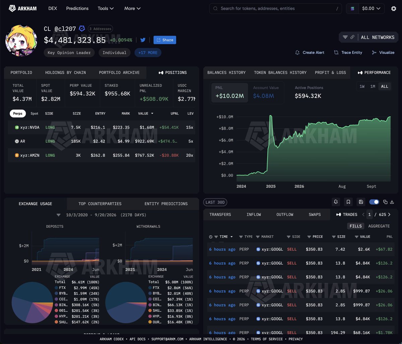Click the verified badge next to @cl207

[82, 29]
